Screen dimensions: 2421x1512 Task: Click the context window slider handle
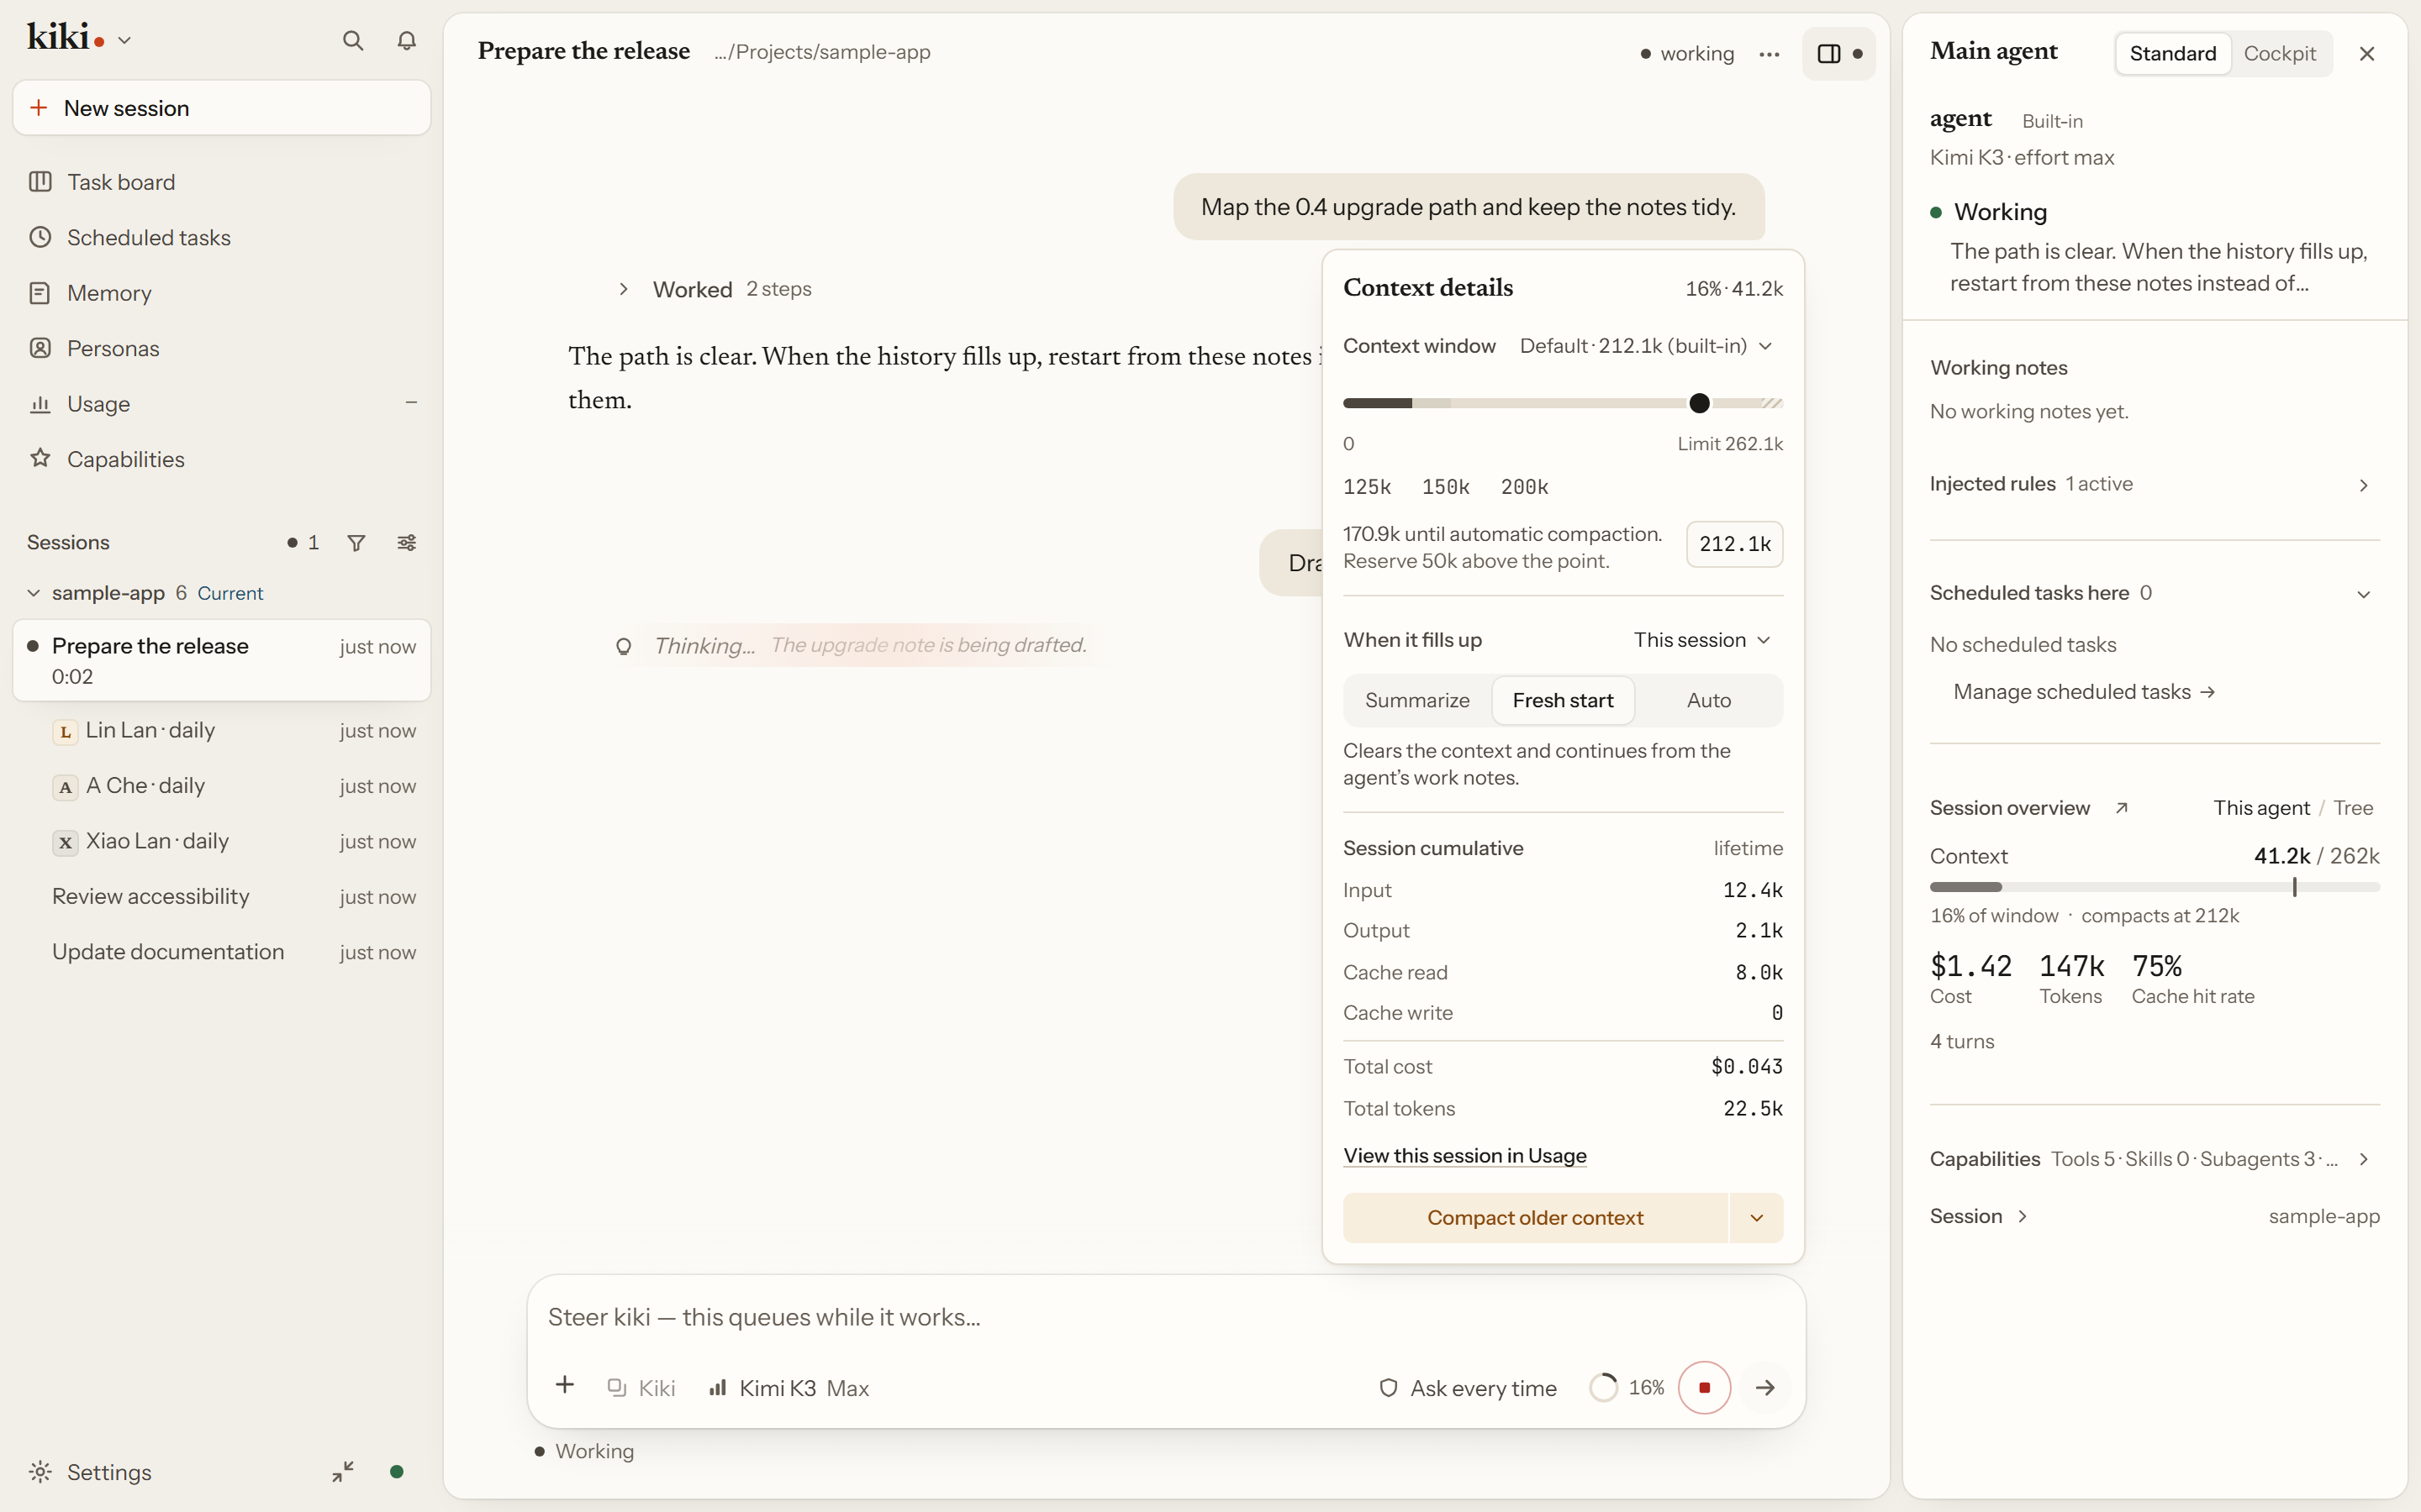click(1699, 404)
